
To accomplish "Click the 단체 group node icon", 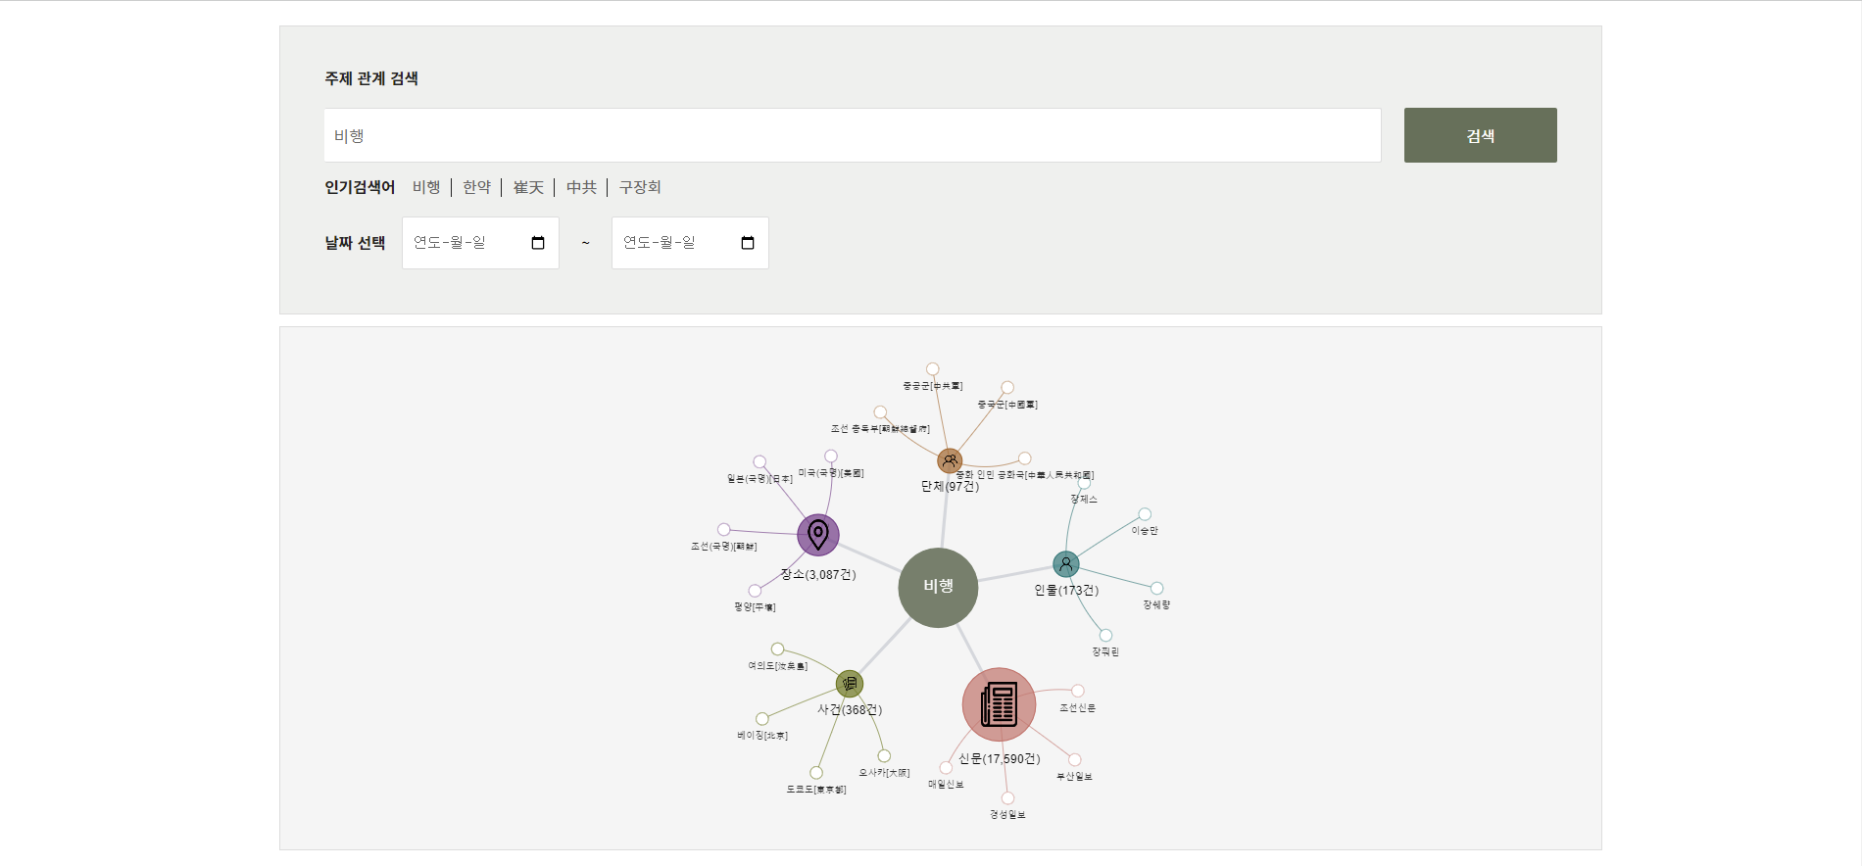I will (949, 460).
